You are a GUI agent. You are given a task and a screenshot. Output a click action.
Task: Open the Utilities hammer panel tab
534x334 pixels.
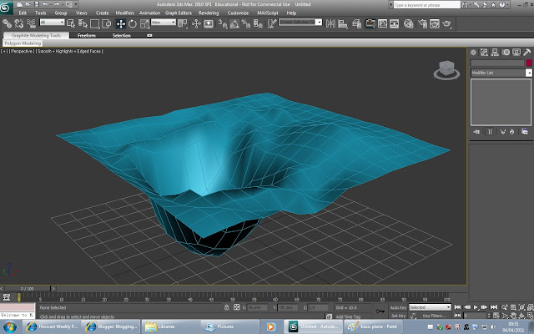(x=526, y=52)
